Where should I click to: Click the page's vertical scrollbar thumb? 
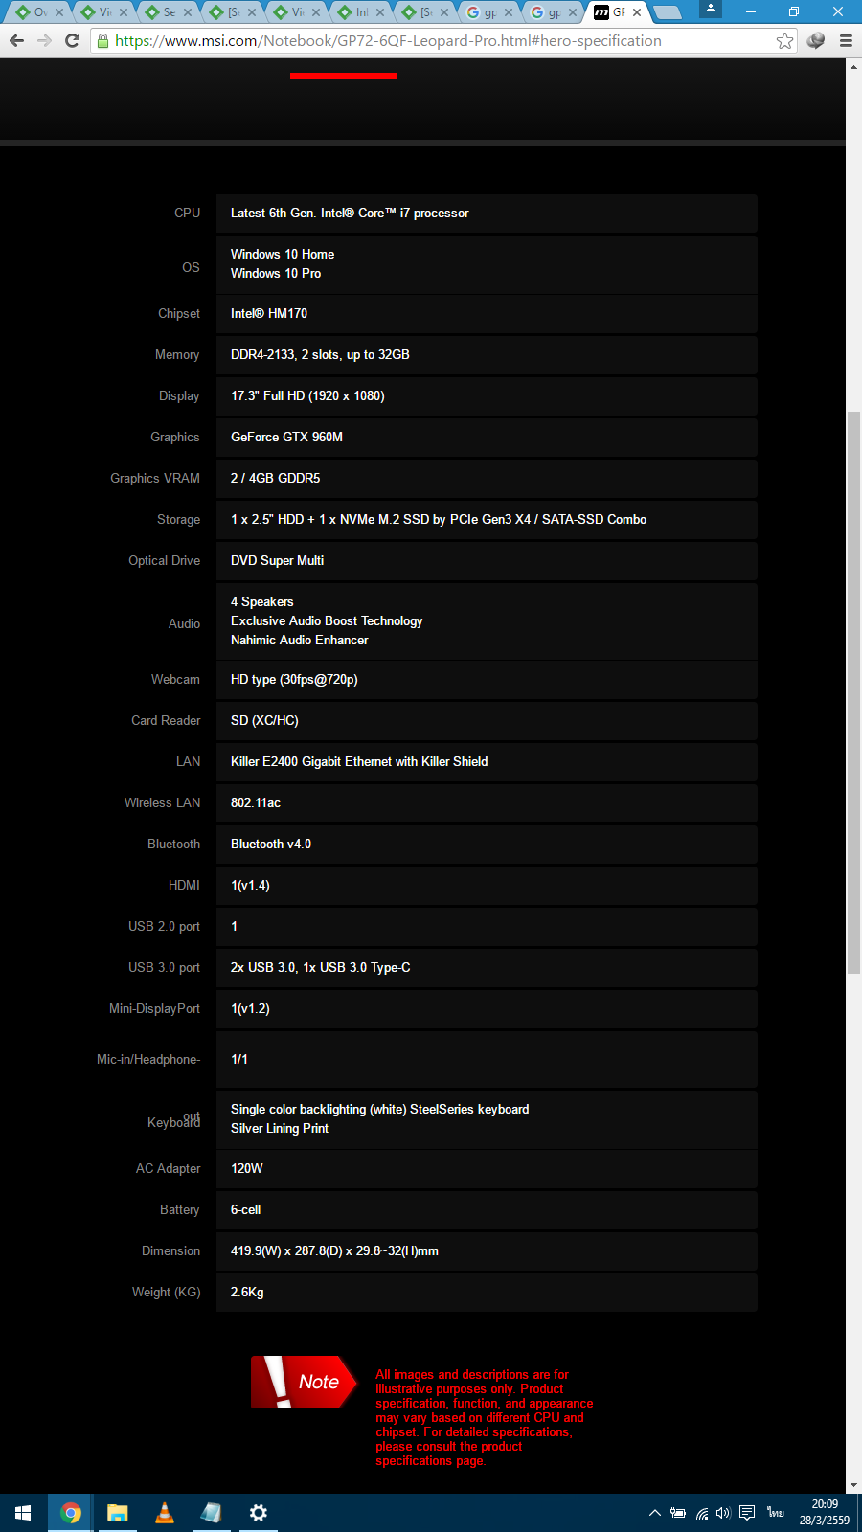click(x=853, y=689)
